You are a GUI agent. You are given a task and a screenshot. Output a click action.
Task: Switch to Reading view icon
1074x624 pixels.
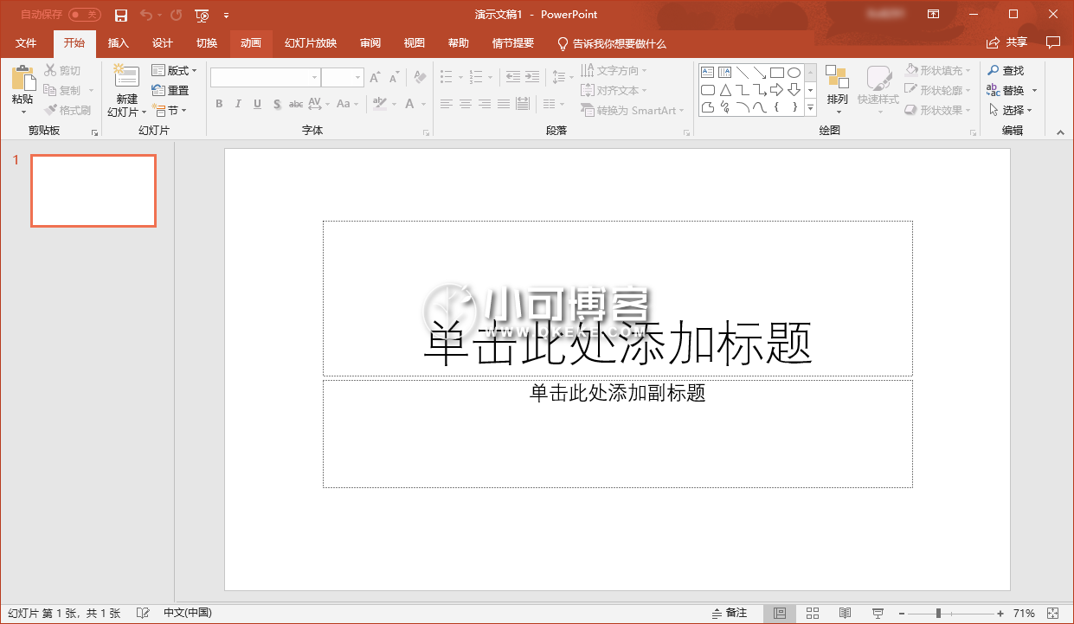point(845,613)
